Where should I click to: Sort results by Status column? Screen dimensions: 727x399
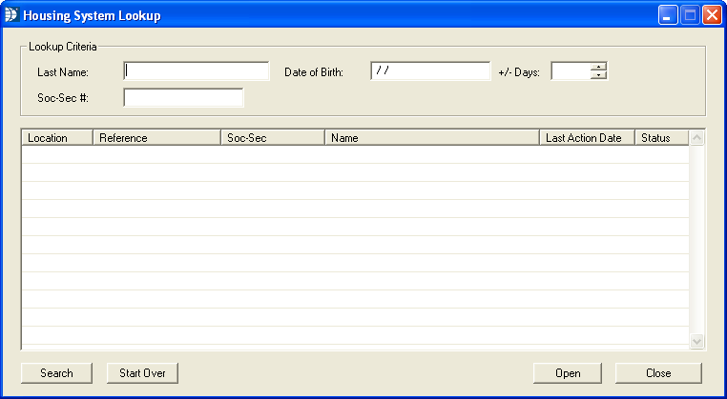[660, 138]
